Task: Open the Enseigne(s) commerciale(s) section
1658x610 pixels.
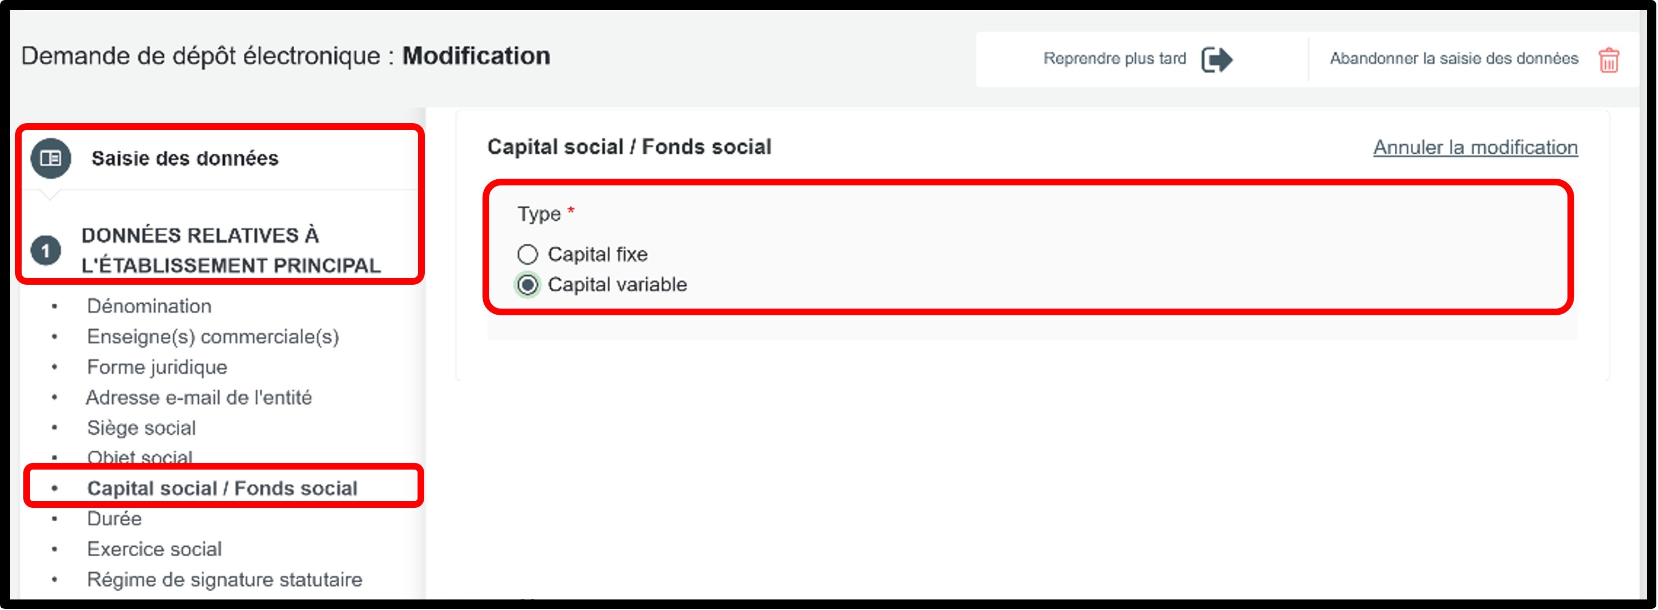Action: pos(213,336)
